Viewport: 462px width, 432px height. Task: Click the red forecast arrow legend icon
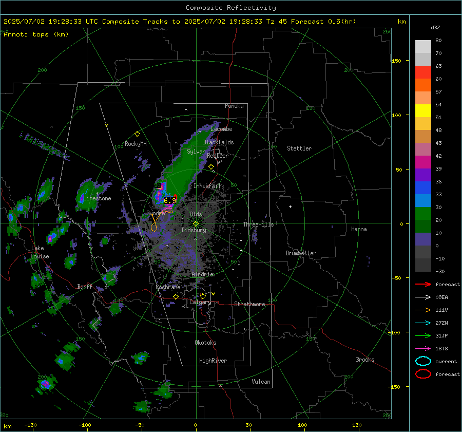(423, 284)
